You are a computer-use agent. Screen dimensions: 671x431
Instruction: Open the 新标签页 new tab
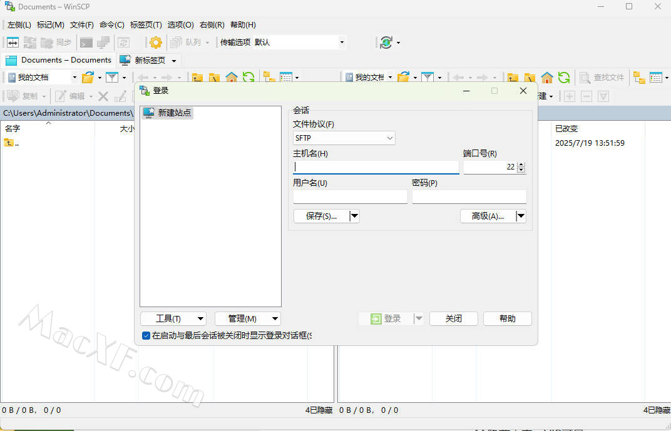pyautogui.click(x=143, y=60)
